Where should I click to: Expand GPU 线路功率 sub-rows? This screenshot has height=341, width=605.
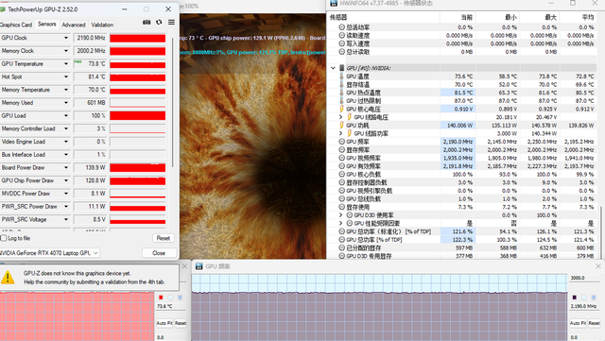click(x=340, y=133)
